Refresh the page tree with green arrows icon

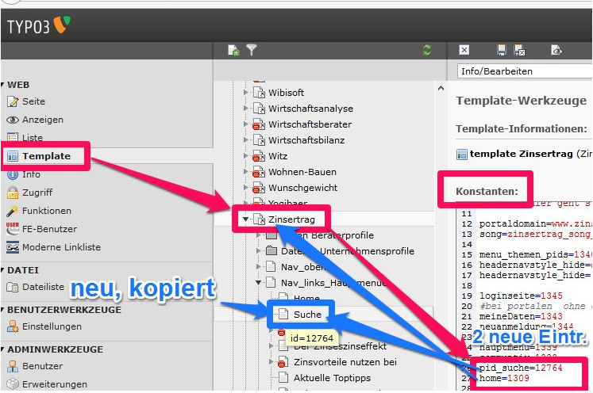coord(428,50)
